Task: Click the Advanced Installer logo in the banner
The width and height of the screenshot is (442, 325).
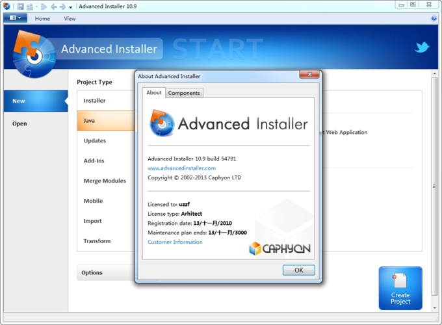Action: click(x=34, y=54)
